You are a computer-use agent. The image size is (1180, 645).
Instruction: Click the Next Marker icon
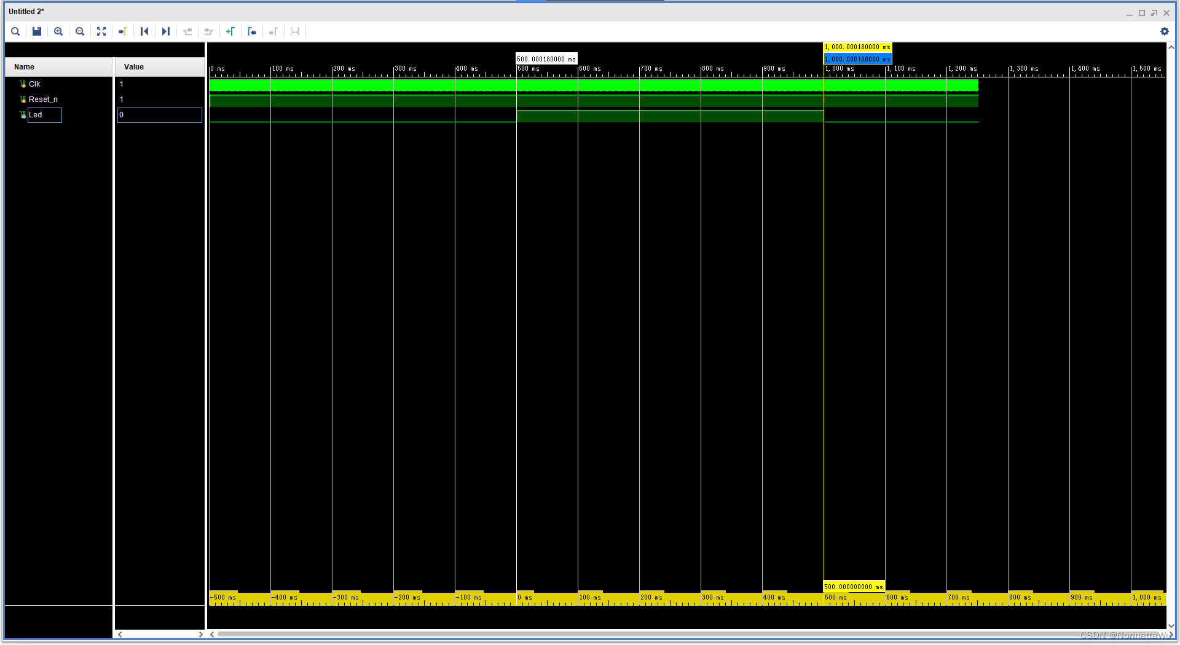[273, 31]
